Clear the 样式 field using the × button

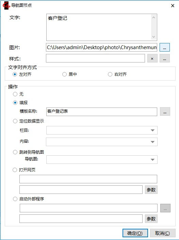click(152, 58)
